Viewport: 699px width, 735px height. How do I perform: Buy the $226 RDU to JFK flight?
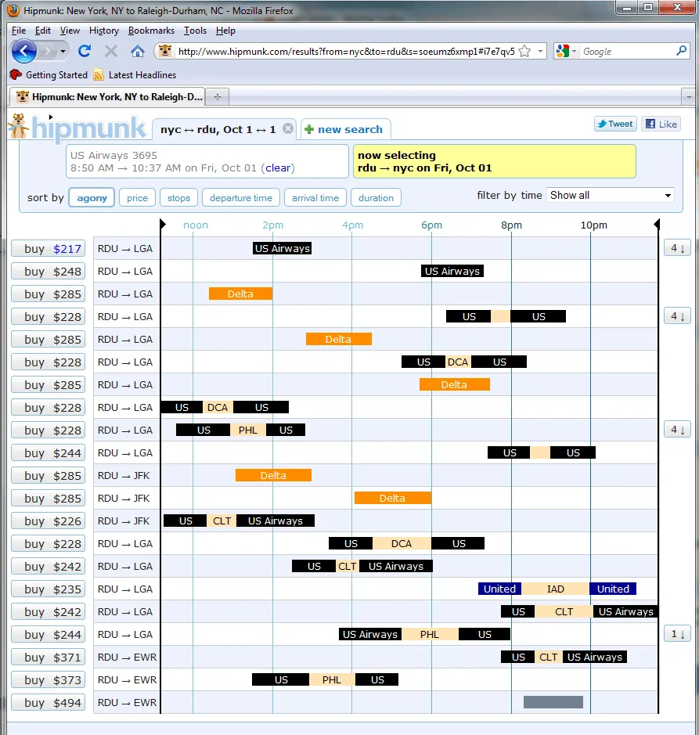tap(49, 521)
